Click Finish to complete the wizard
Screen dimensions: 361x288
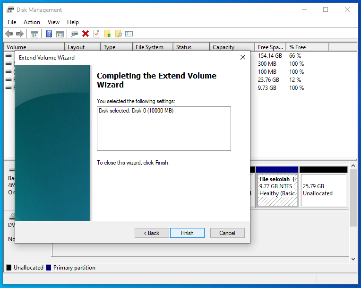point(187,233)
